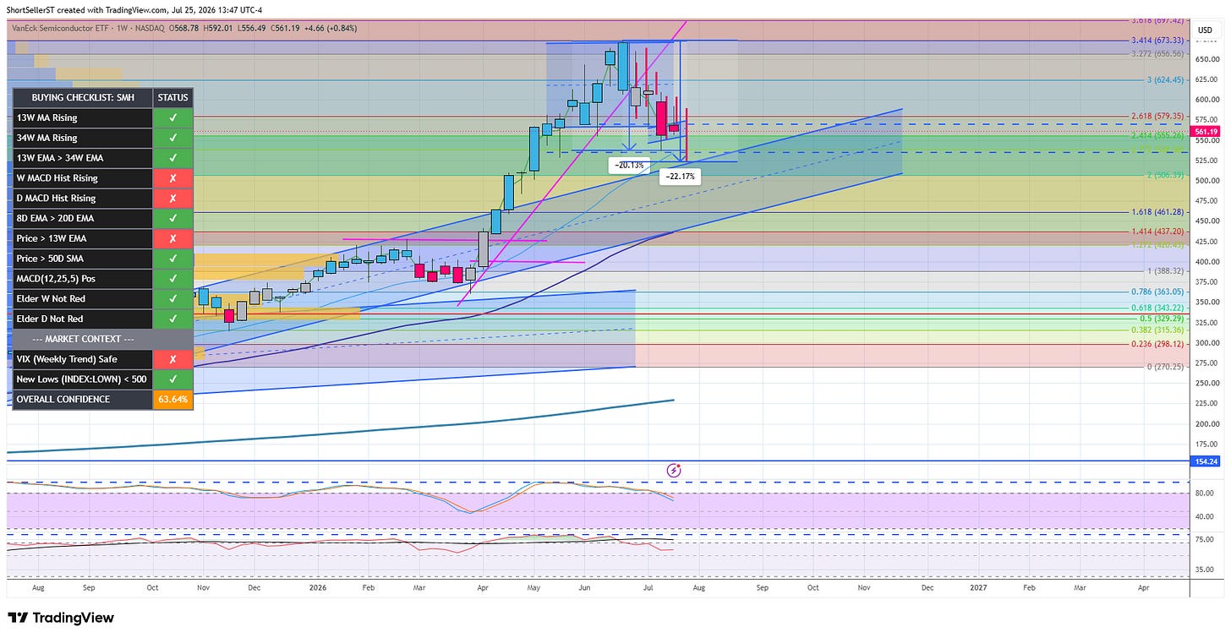
Task: Click the Jul label on the time axis
Action: coord(648,586)
